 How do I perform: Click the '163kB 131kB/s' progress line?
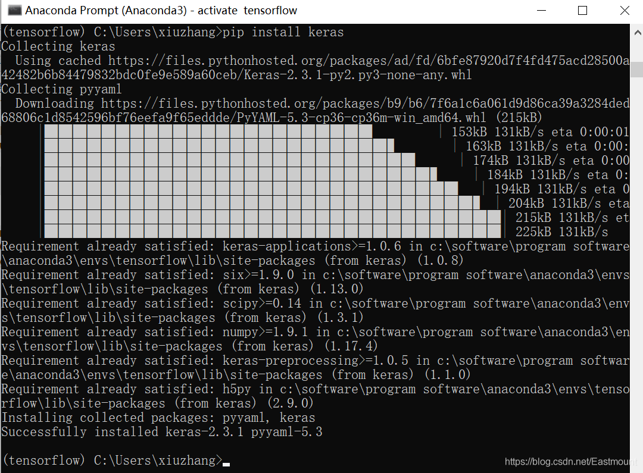pos(547,146)
